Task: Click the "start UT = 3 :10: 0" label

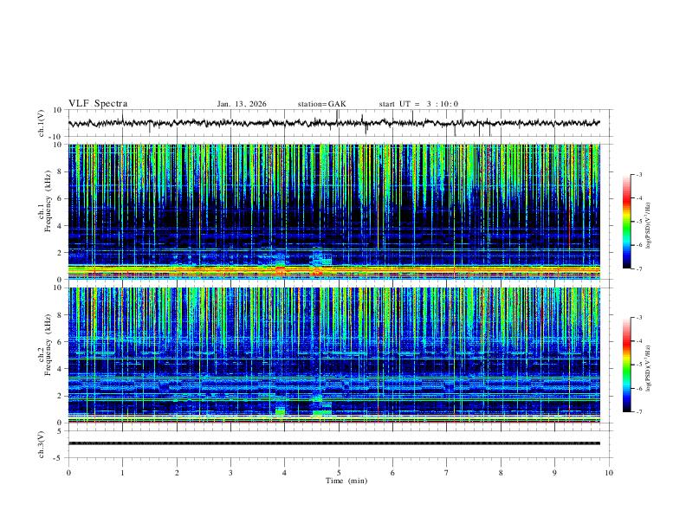Action: point(418,104)
